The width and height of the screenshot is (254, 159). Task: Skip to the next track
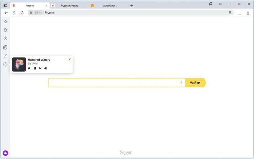pos(40,68)
